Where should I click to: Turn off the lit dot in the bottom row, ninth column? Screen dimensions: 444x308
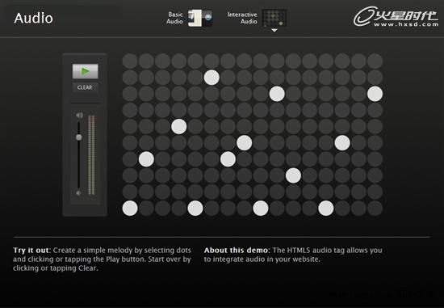click(x=261, y=209)
